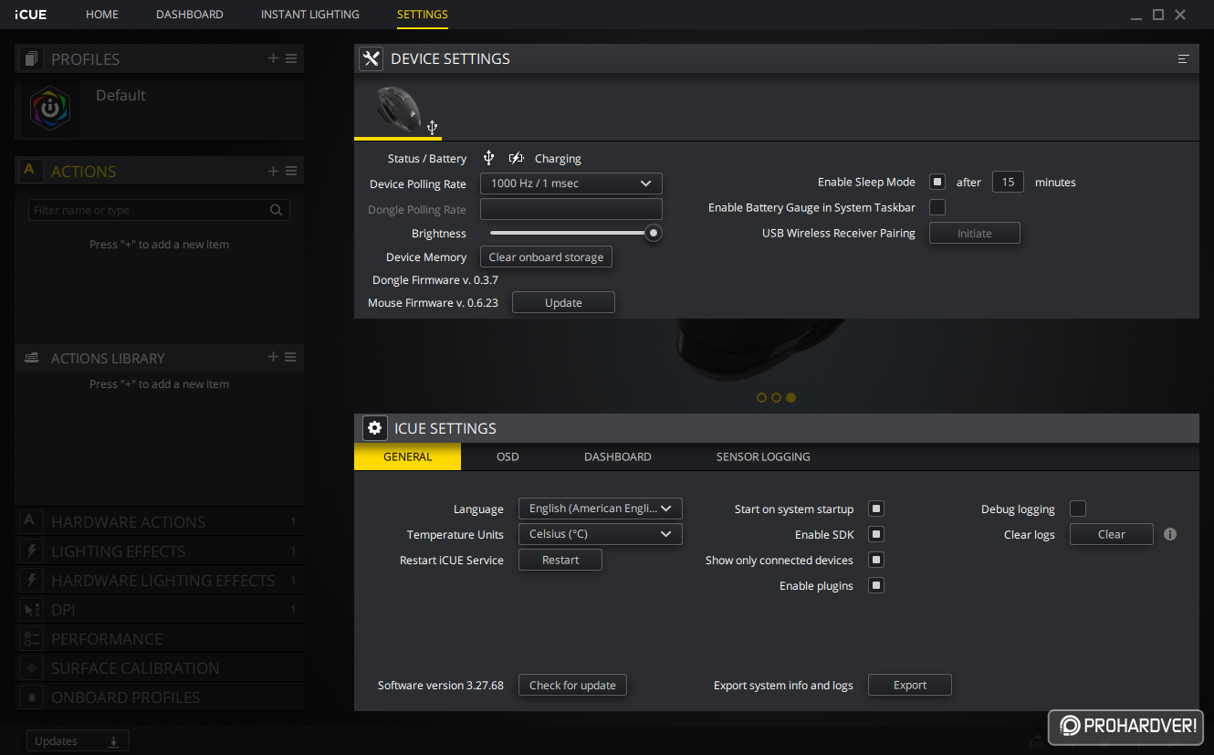Screen dimensions: 1214x755
Task: Add a new profile with plus icon
Action: [x=273, y=58]
